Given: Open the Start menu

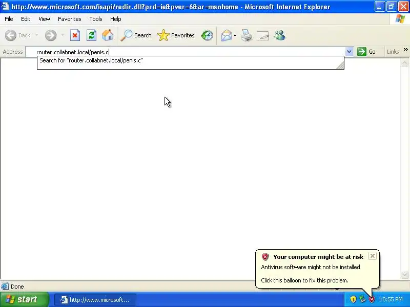Looking at the screenshot, I should 25,299.
